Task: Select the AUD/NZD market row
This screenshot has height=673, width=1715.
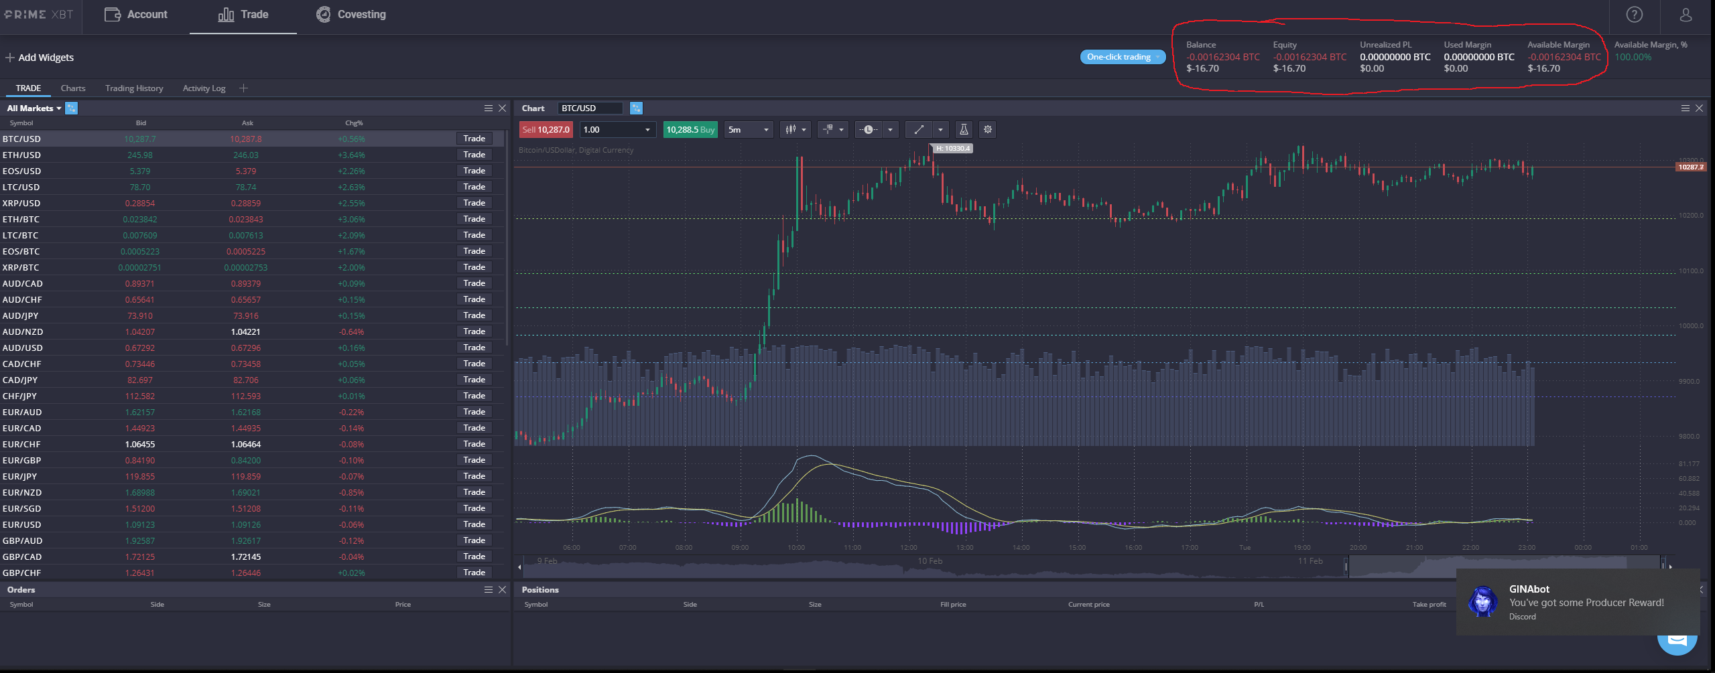Action: point(251,331)
